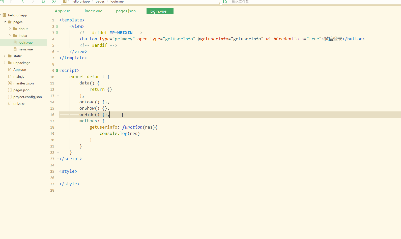Open manifest.json in the file tree
The width and height of the screenshot is (401, 239).
click(x=23, y=83)
